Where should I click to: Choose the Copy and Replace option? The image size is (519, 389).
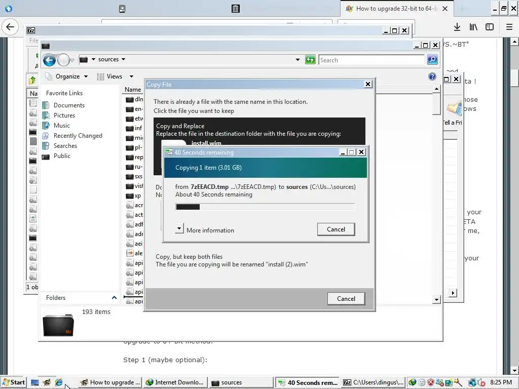click(x=259, y=131)
